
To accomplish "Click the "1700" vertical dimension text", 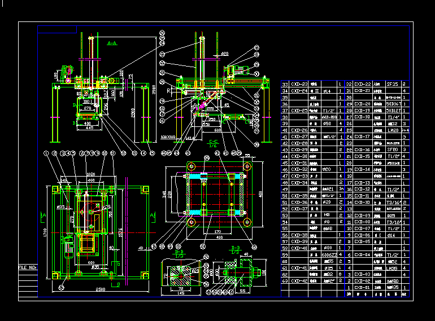I will [x=45, y=232].
